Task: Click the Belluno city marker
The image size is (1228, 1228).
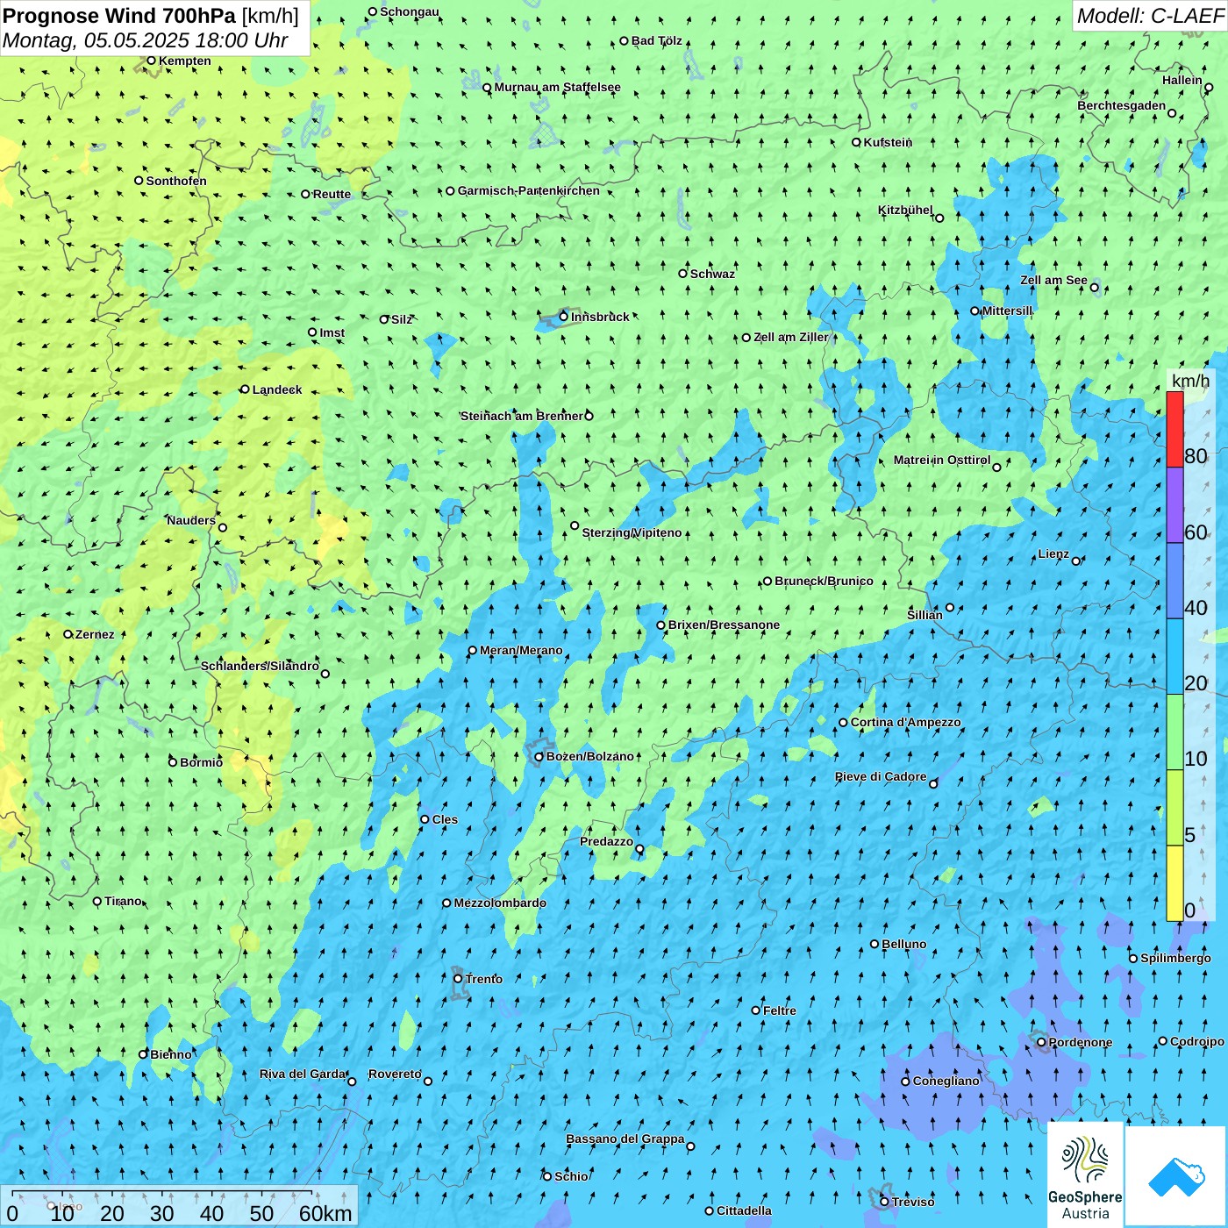Action: 875,945
